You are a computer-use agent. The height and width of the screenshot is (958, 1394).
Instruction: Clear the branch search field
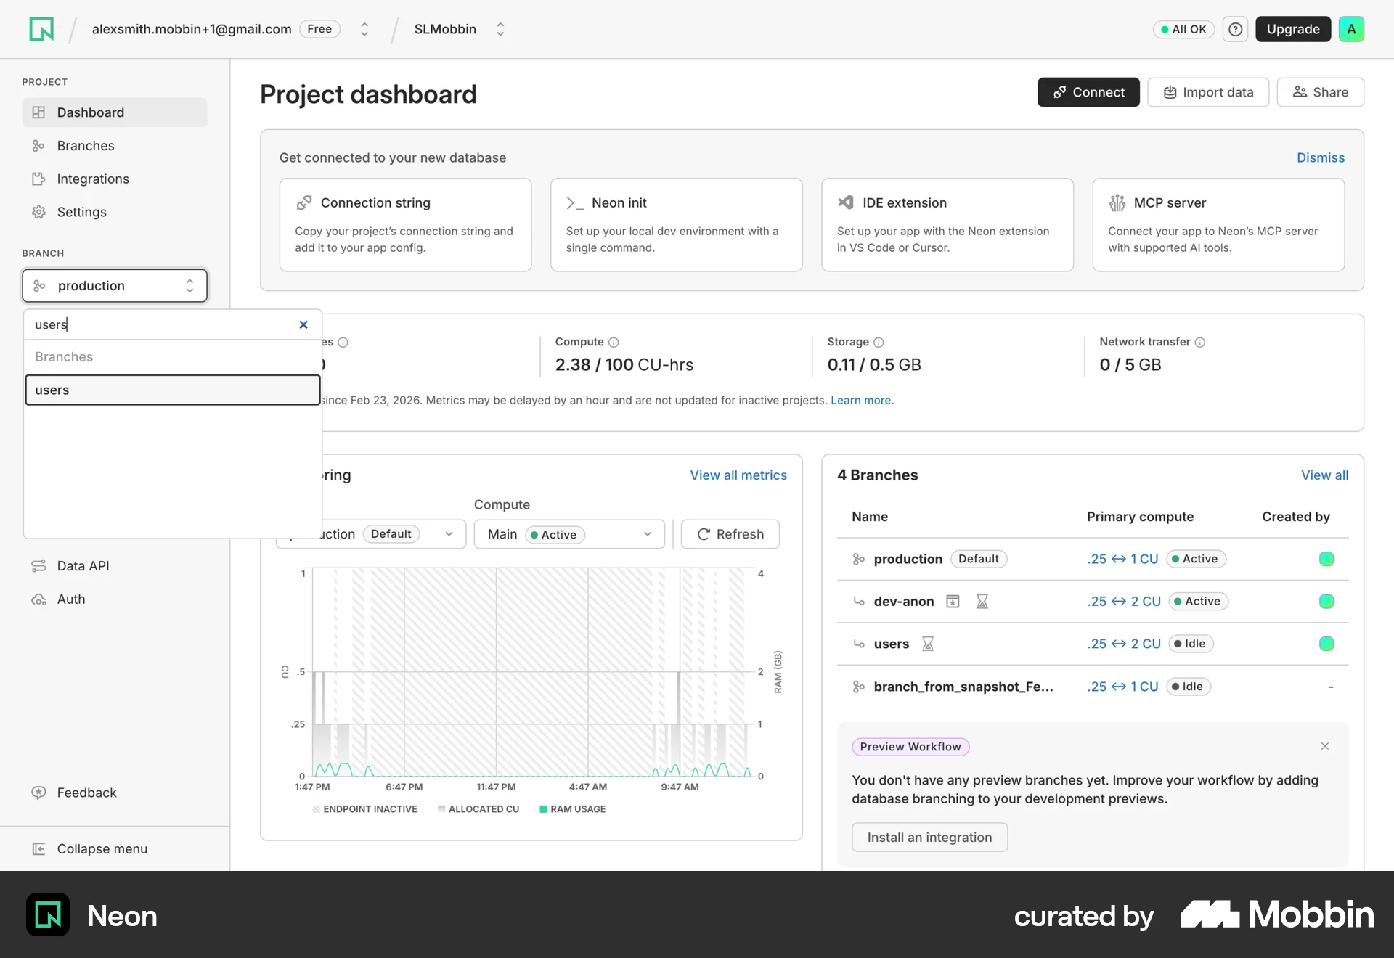point(303,324)
